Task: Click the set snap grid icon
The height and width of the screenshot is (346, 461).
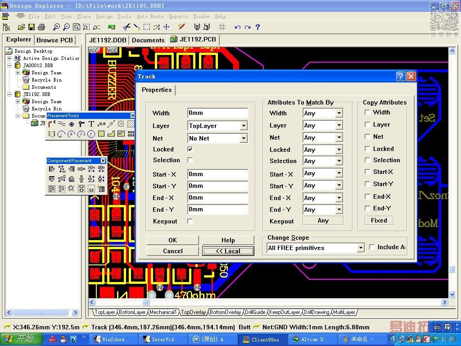Action: (x=222, y=27)
